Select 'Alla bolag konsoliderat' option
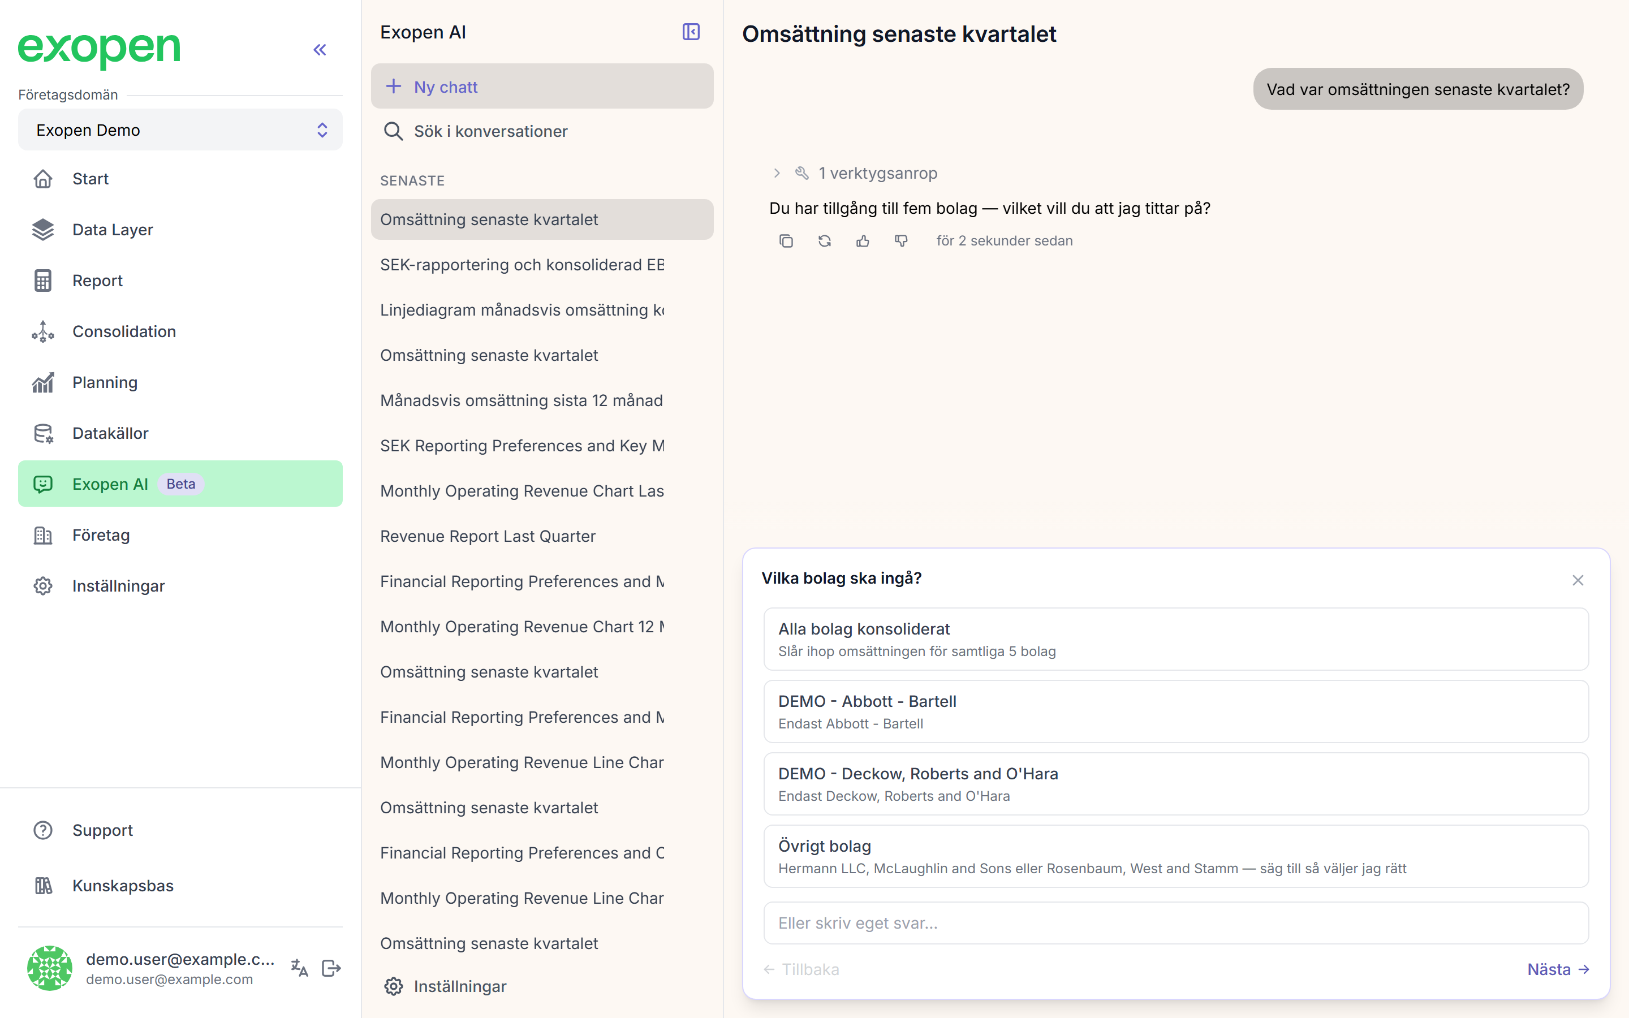The height and width of the screenshot is (1018, 1629). click(x=1176, y=639)
